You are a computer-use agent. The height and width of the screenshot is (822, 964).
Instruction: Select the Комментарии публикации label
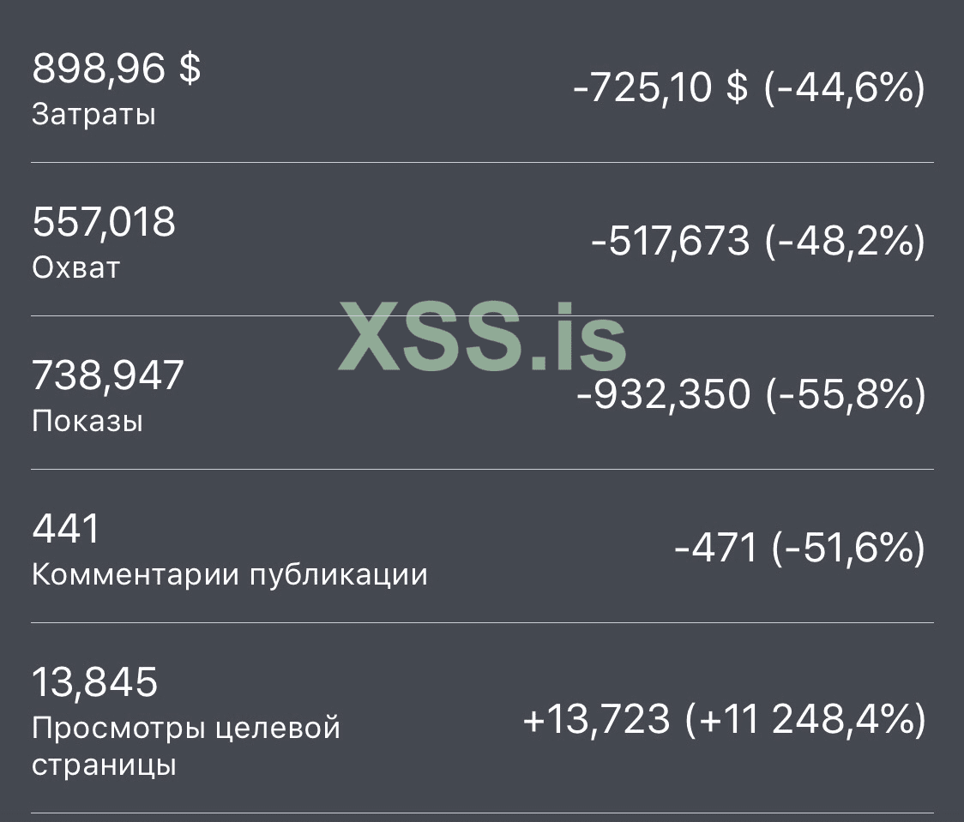(229, 574)
